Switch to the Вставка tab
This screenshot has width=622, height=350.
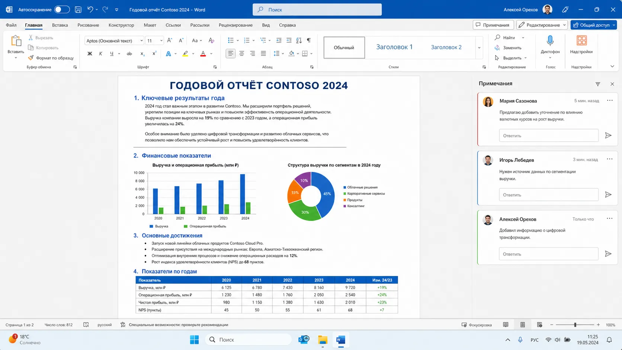(60, 25)
